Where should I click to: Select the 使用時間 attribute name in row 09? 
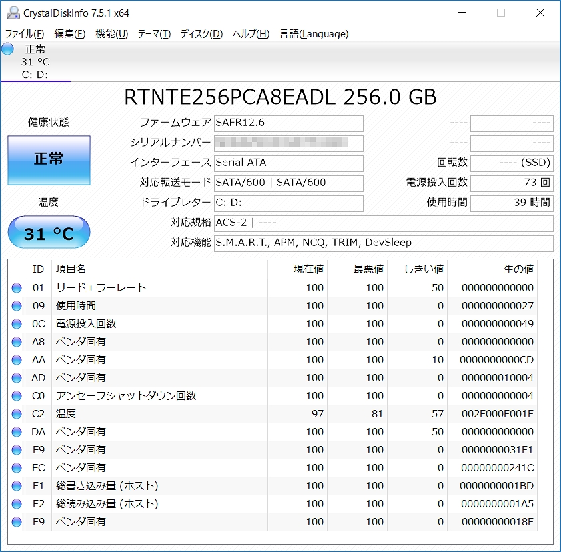click(x=75, y=306)
